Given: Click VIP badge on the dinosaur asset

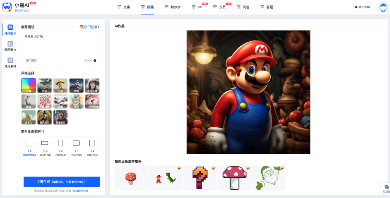Looking at the screenshot, I should (x=179, y=168).
